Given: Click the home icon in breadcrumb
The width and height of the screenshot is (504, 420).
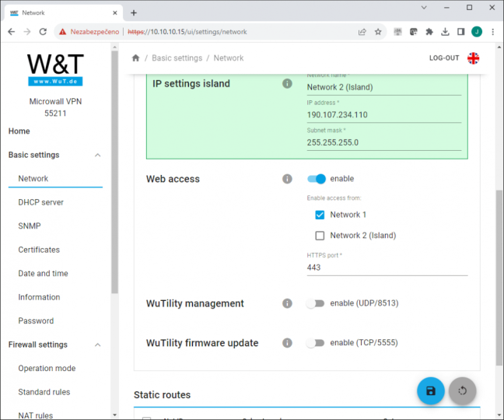Looking at the screenshot, I should coord(135,58).
